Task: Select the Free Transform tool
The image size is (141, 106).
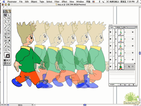Action: click(9, 34)
